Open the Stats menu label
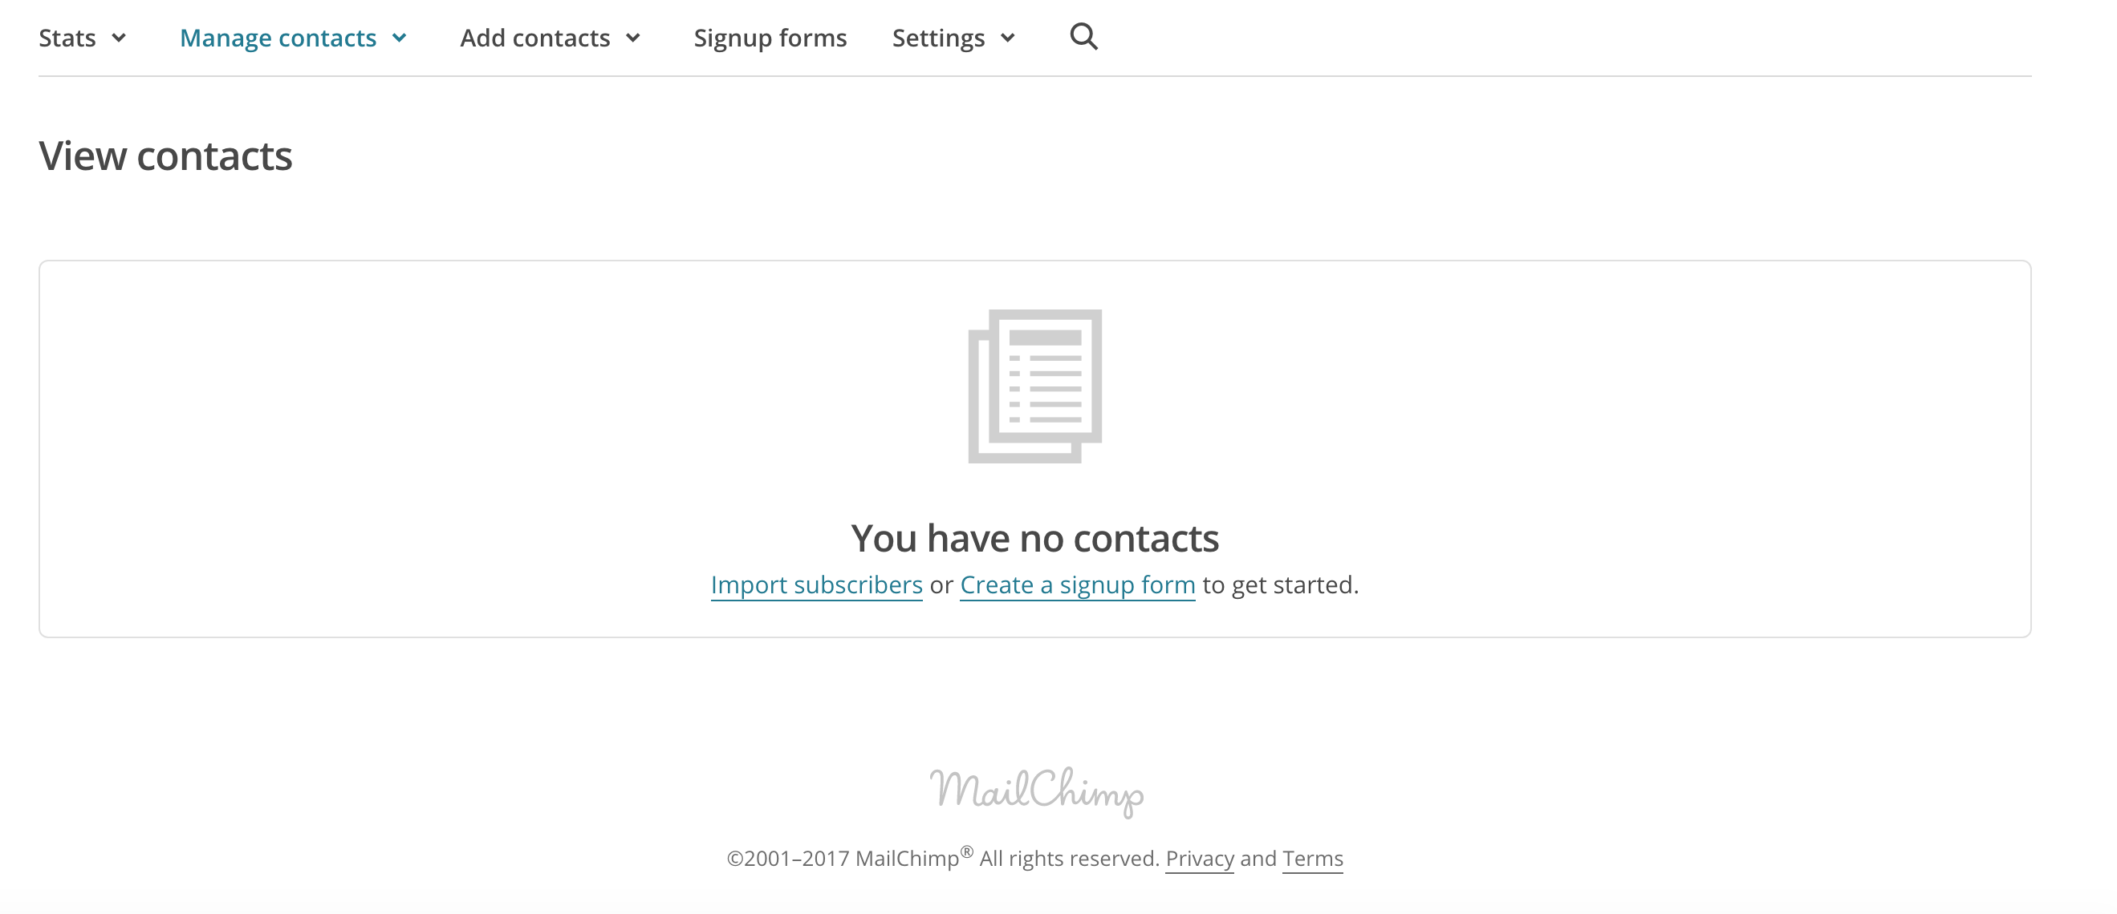The height and width of the screenshot is (914, 2117). pos(67,38)
